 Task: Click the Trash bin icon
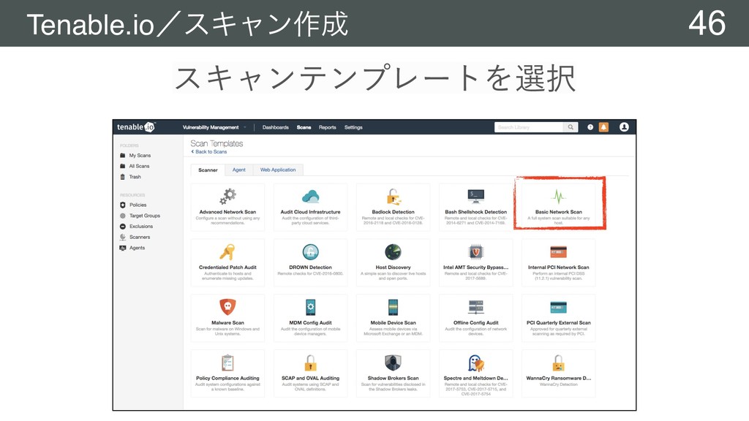pyautogui.click(x=123, y=177)
